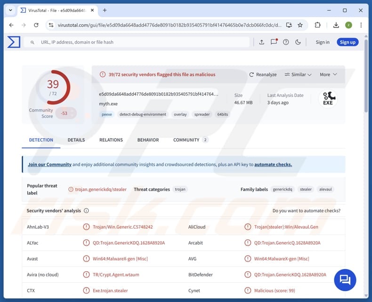Image resolution: width=372 pixels, height=302 pixels.
Task: Click the EXE file type icon
Action: point(328,99)
